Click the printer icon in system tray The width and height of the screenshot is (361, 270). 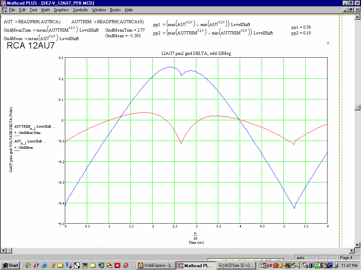pos(336,265)
